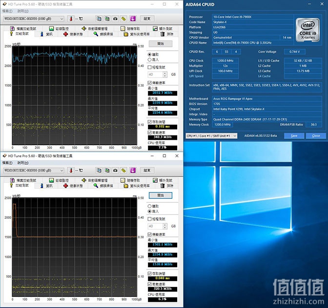Open the 檔案效能測試 tab in upper HD Tune window
The height and width of the screenshot is (308, 328).
[x=23, y=29]
